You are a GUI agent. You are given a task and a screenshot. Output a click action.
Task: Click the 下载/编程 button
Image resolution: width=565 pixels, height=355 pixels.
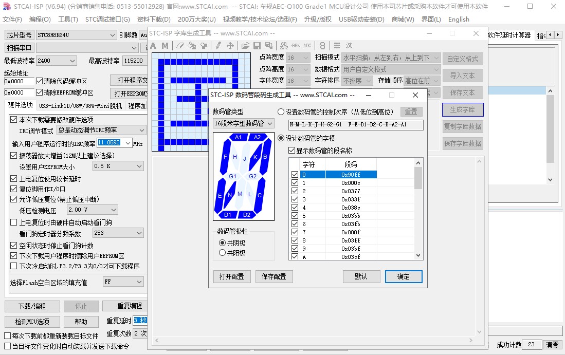pyautogui.click(x=32, y=306)
